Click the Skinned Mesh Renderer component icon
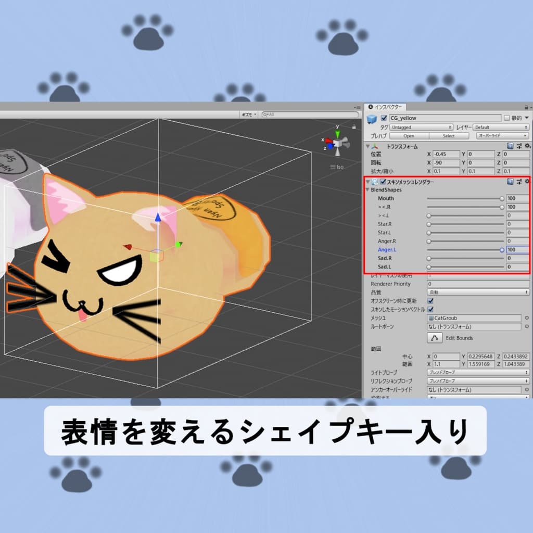 375,182
